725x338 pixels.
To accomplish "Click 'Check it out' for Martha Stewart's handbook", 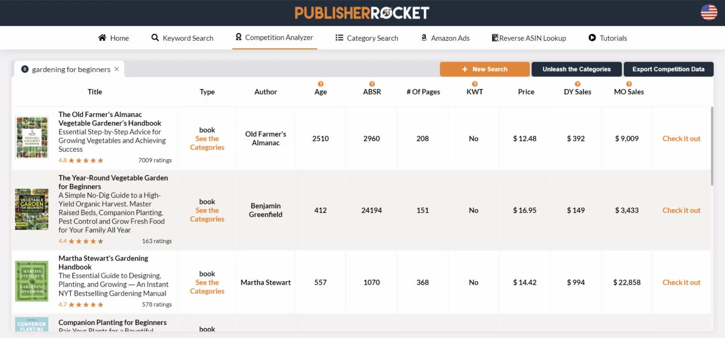I will click(681, 282).
